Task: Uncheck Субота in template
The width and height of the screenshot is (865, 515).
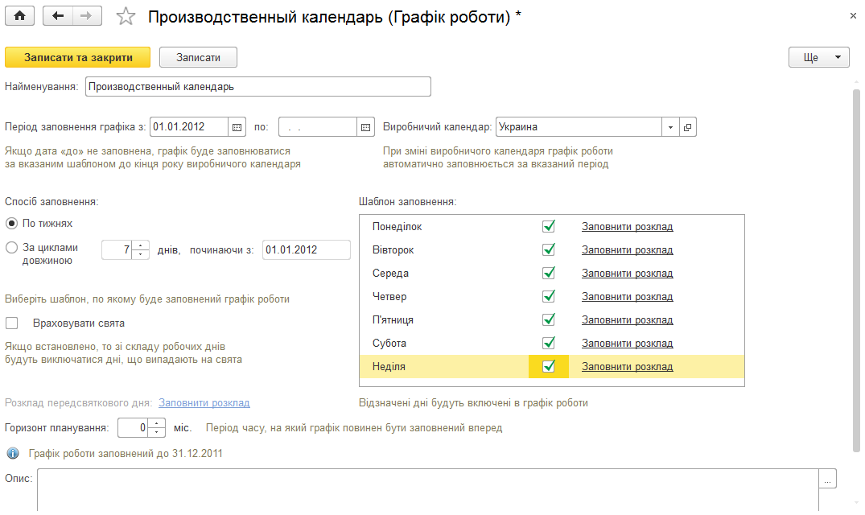Action: (548, 343)
